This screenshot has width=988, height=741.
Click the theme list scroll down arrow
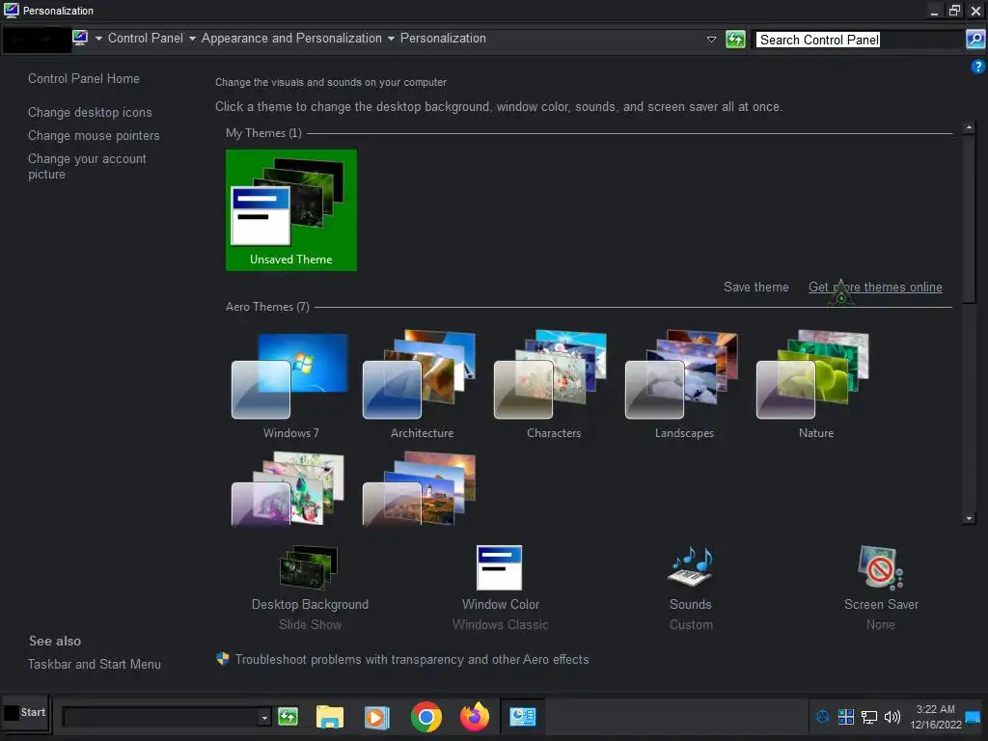point(969,518)
